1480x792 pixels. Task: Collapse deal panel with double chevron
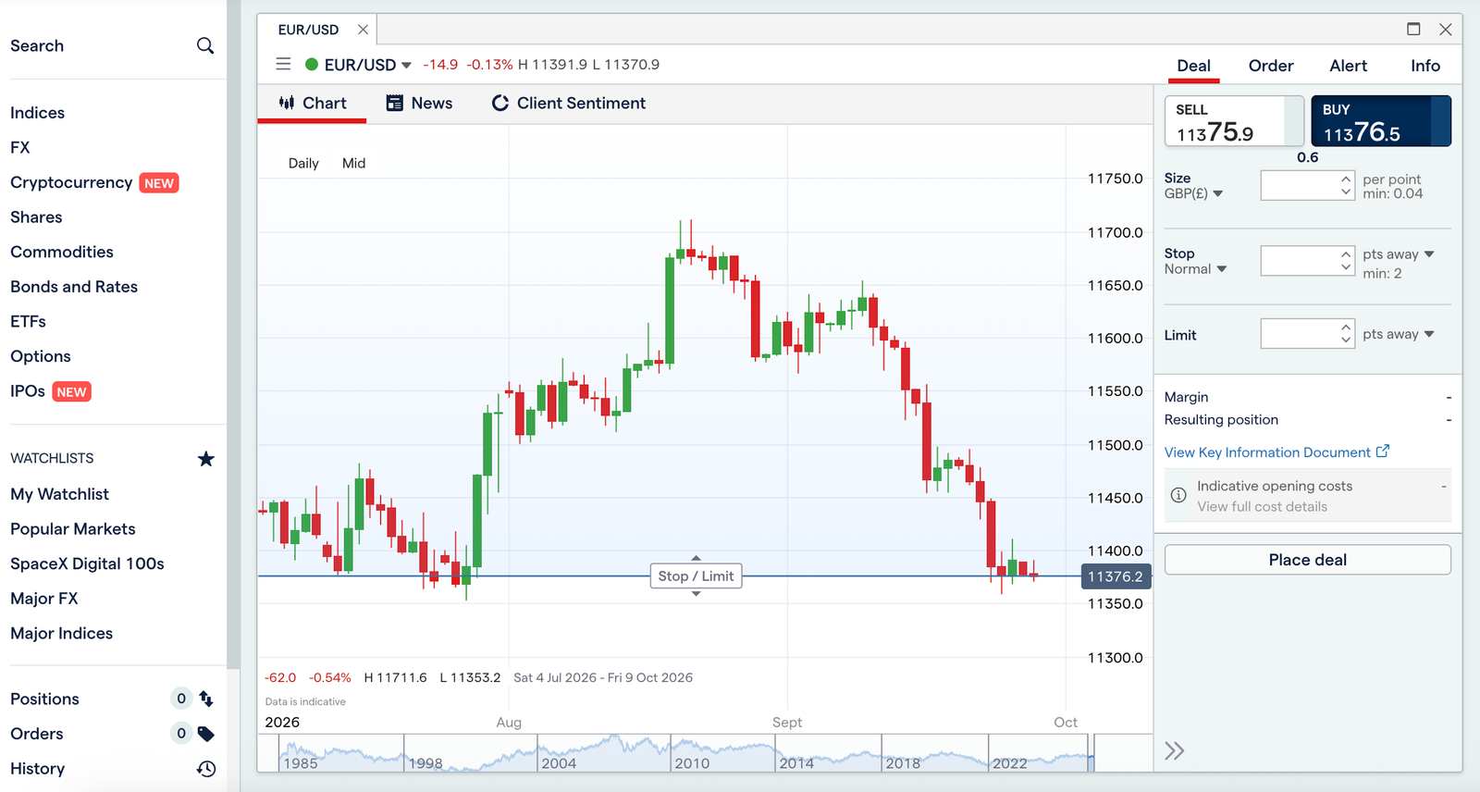click(x=1175, y=750)
